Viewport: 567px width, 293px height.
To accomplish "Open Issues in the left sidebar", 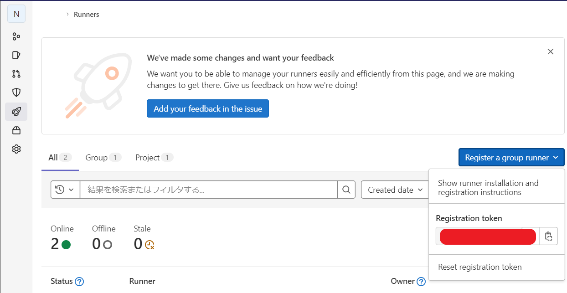I will 16,55.
